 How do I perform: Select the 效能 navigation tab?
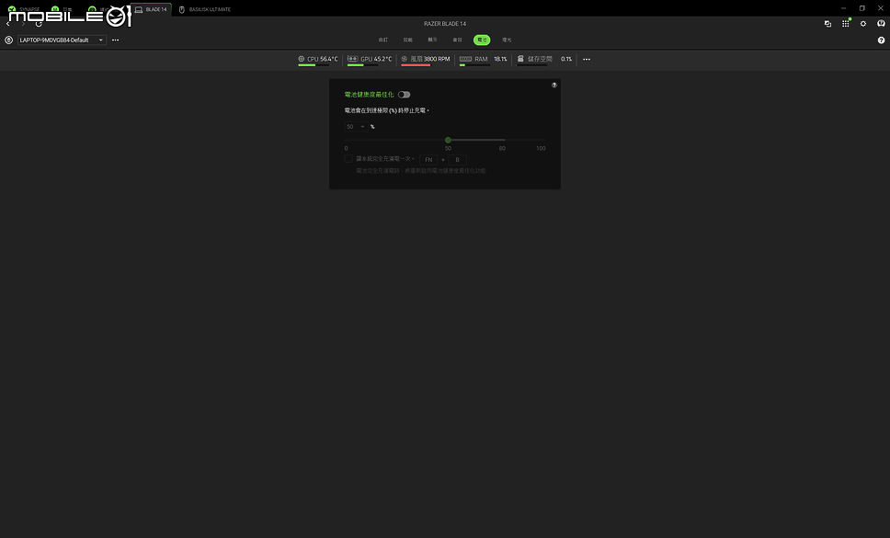407,40
